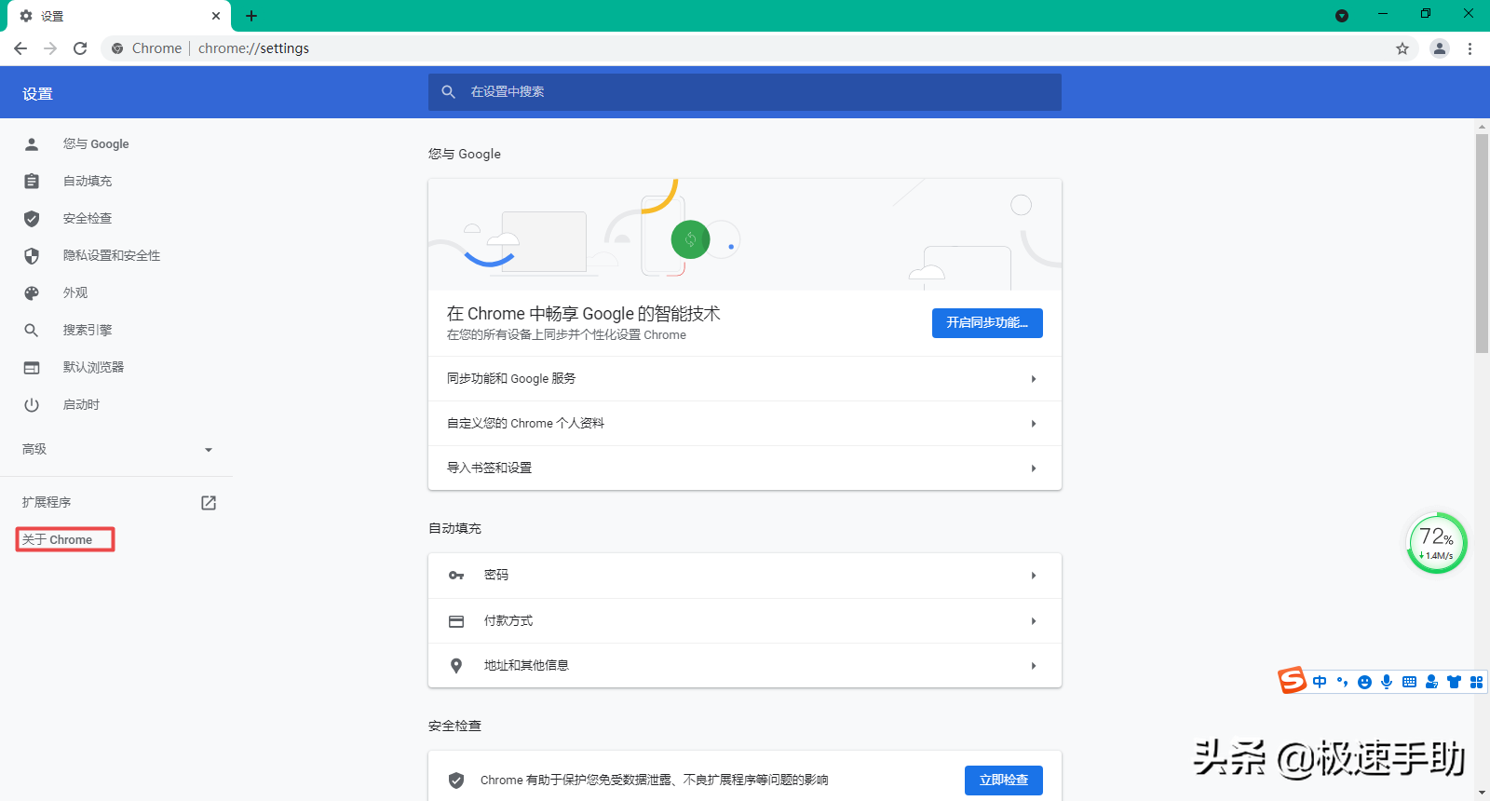Screen dimensions: 1490x801
Task: Select 启动时 text in sidebar
Action: click(81, 405)
